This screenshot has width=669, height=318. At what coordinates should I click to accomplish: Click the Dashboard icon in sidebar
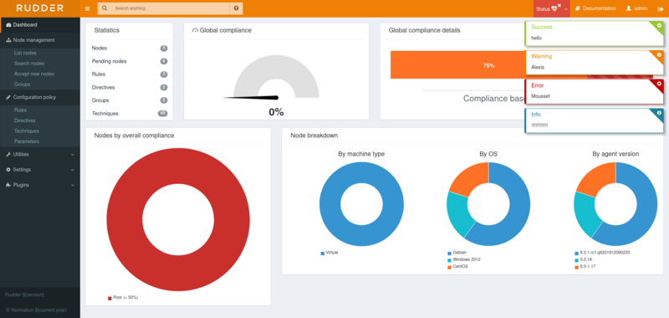pyautogui.click(x=9, y=25)
